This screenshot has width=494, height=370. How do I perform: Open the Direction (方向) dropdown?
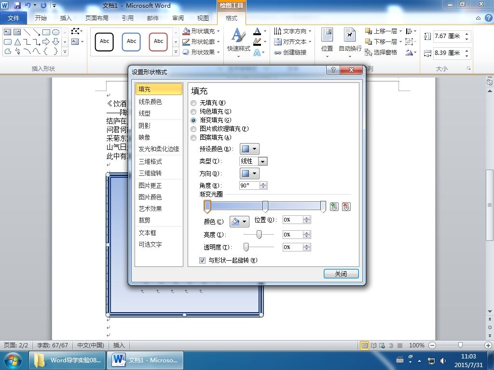click(x=249, y=173)
